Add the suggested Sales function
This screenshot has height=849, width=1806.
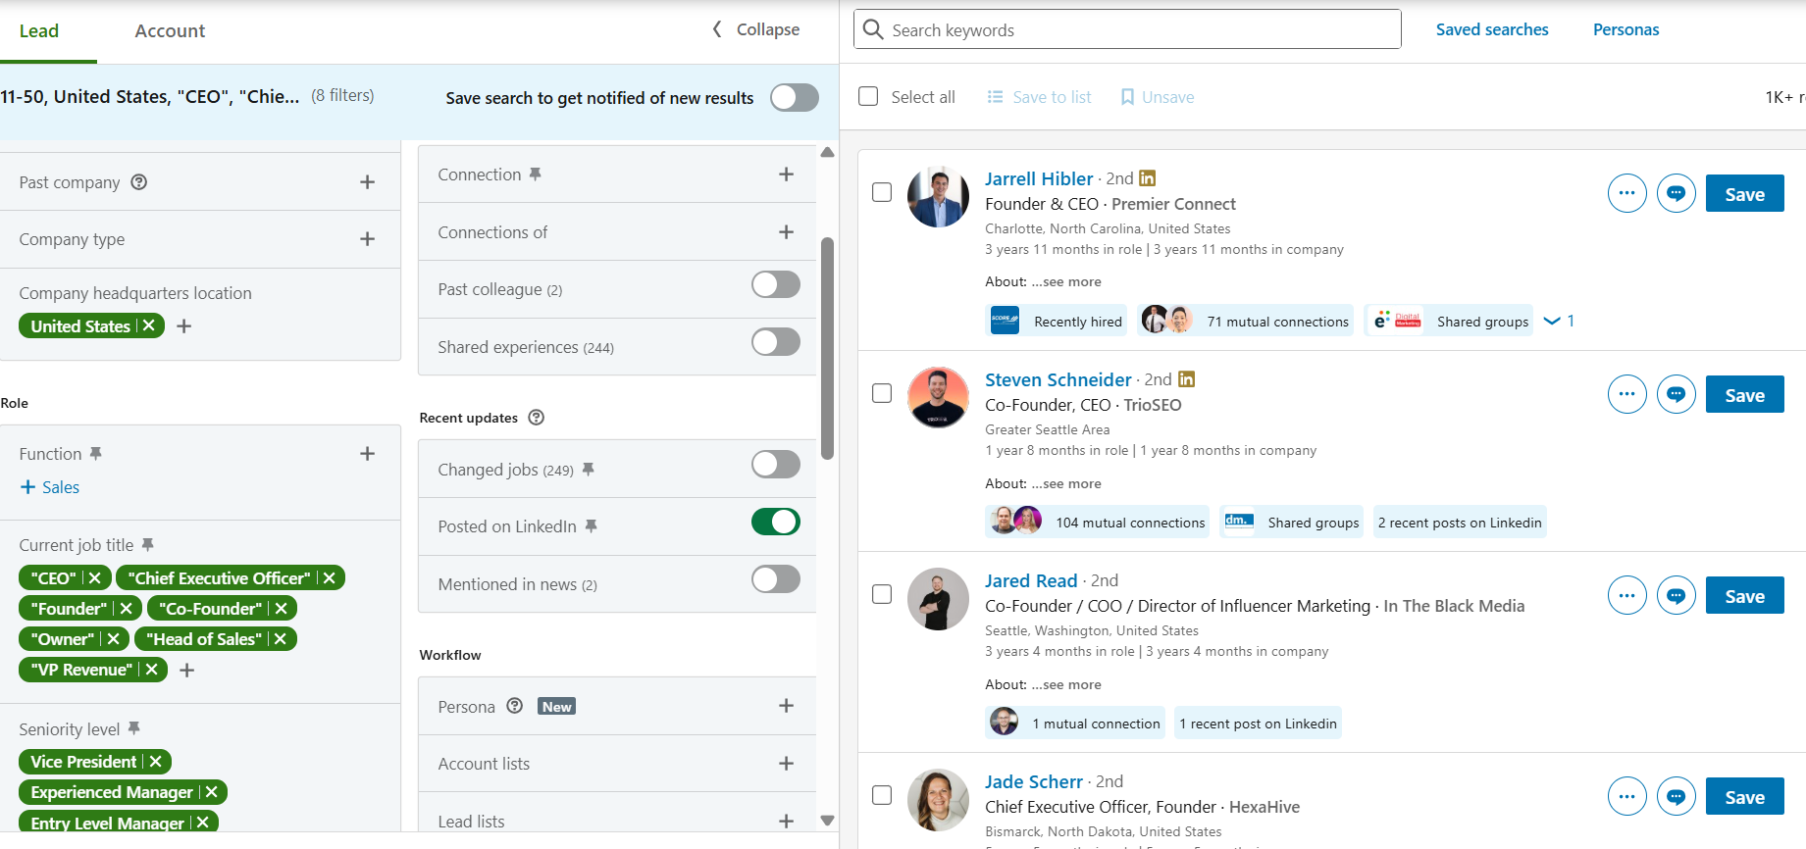tap(50, 487)
